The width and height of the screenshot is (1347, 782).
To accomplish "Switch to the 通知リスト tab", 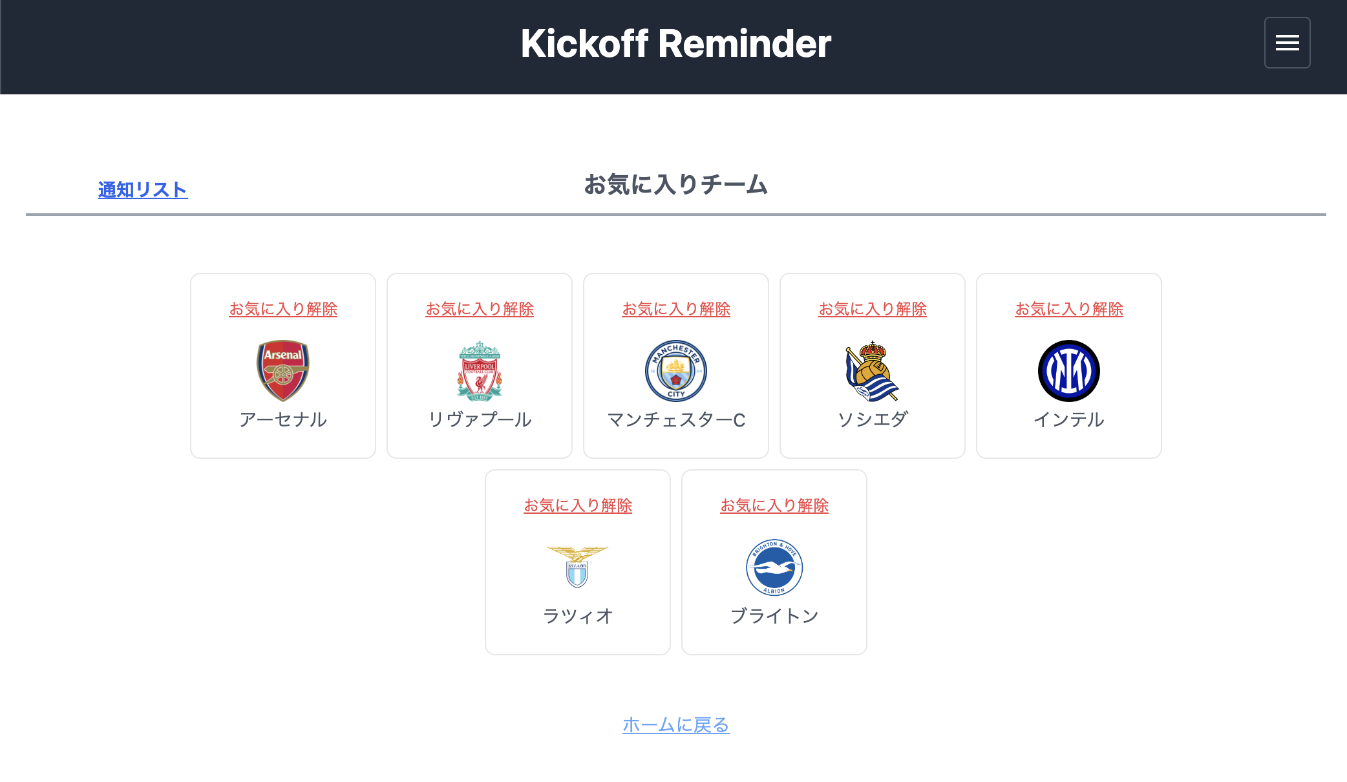I will click(x=143, y=189).
